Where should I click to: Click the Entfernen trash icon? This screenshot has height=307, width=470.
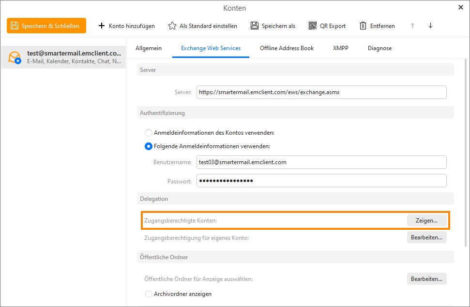(363, 26)
